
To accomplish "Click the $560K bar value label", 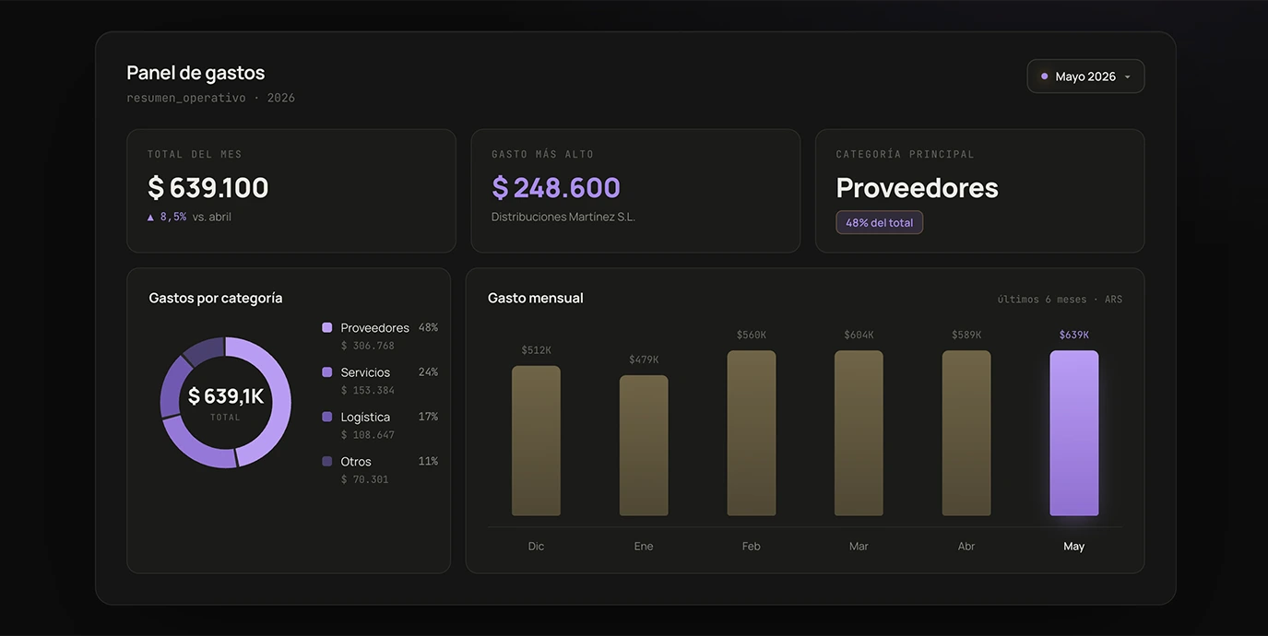I will (752, 335).
